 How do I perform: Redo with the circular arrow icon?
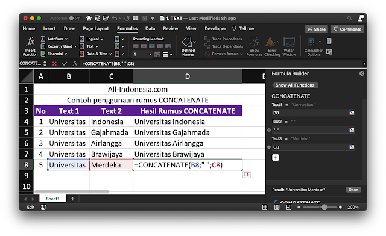point(127,18)
